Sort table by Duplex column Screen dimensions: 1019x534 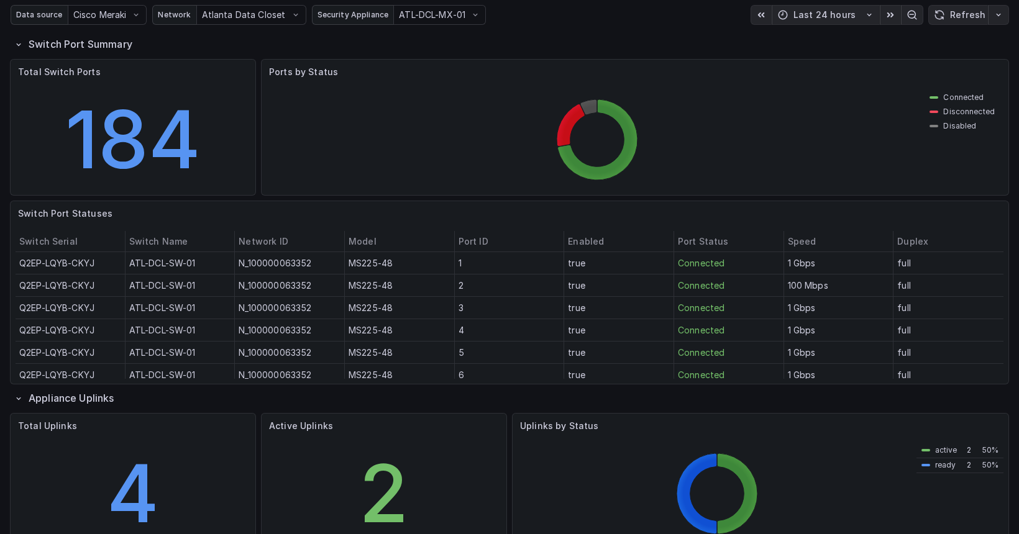[913, 242]
